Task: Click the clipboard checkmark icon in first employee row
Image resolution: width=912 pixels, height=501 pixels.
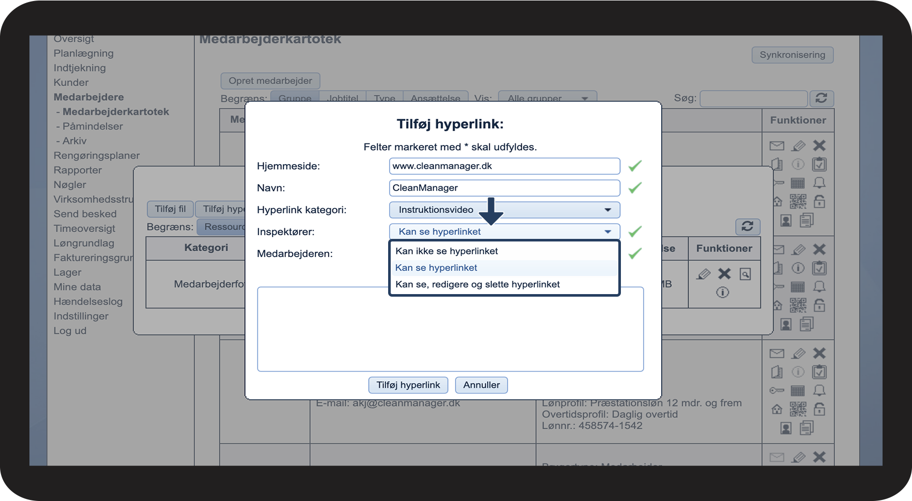Action: pyautogui.click(x=820, y=165)
